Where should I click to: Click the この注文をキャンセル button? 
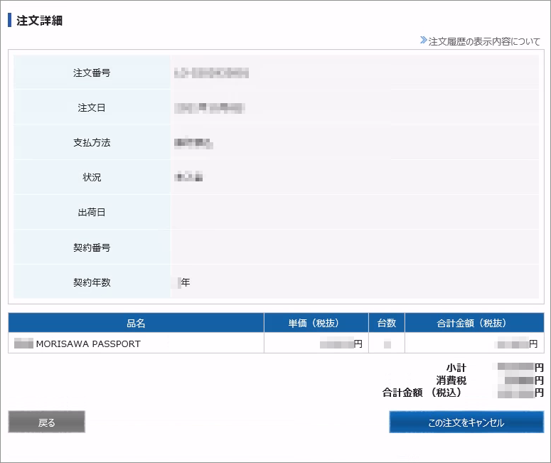click(x=466, y=422)
